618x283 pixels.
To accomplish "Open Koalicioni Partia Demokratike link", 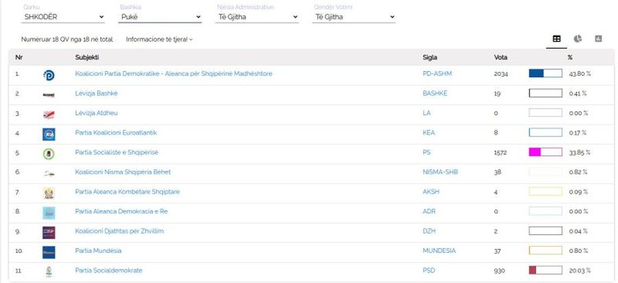I will tap(174, 73).
